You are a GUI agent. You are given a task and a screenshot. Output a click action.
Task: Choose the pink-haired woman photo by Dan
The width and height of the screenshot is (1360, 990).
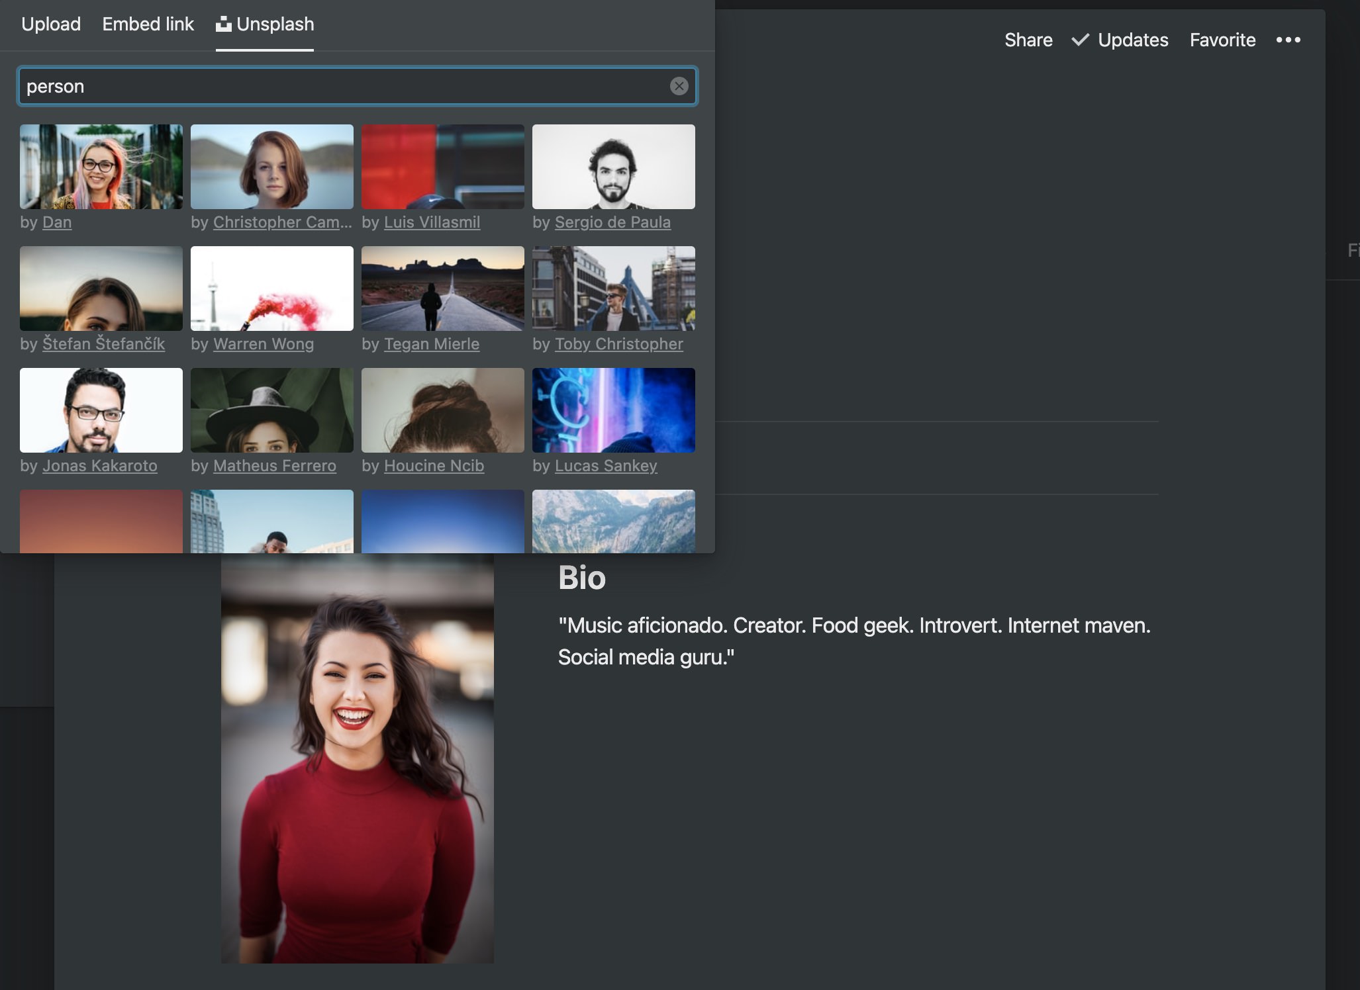(101, 167)
